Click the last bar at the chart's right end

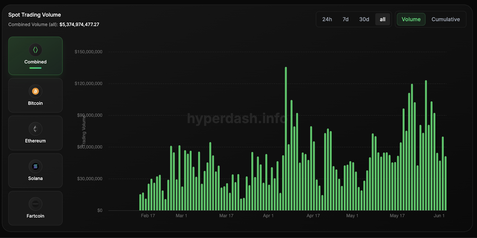[446, 183]
